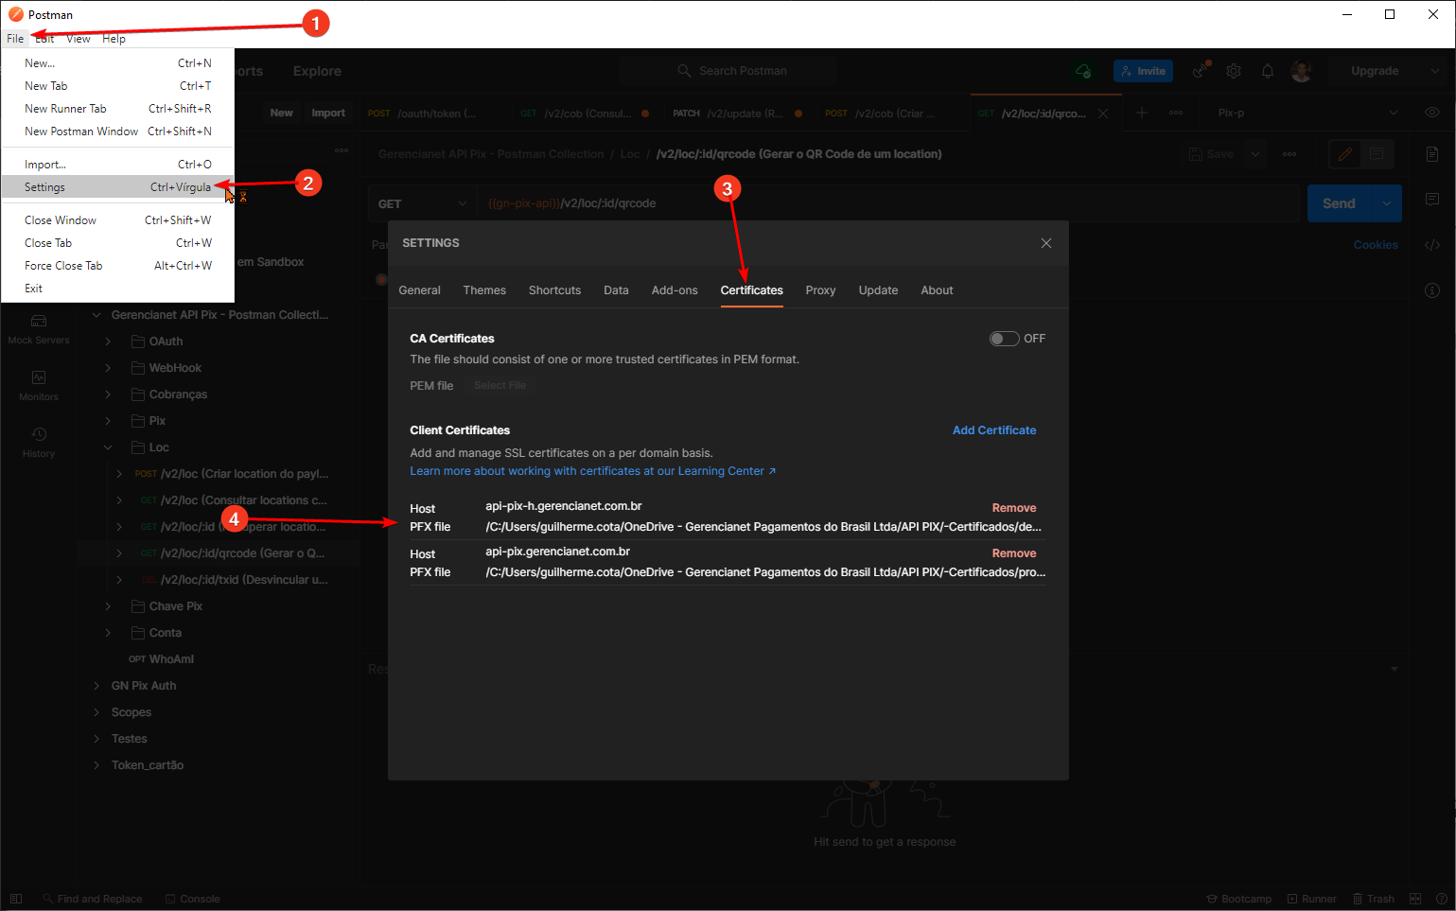
Task: Click the Send button
Action: (1339, 203)
